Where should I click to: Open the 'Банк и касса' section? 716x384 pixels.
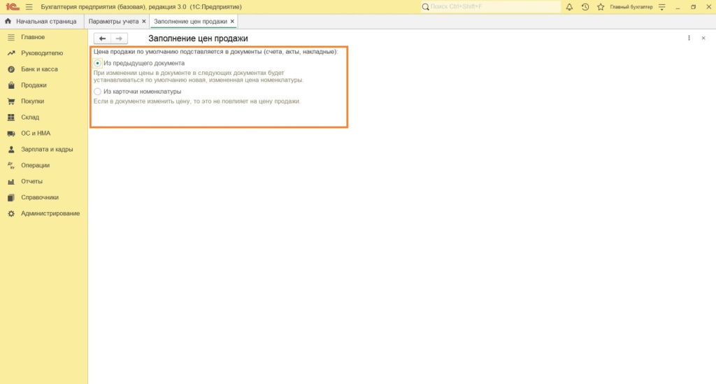(x=39, y=69)
